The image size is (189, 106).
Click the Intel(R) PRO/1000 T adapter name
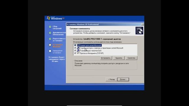click(x=102, y=39)
